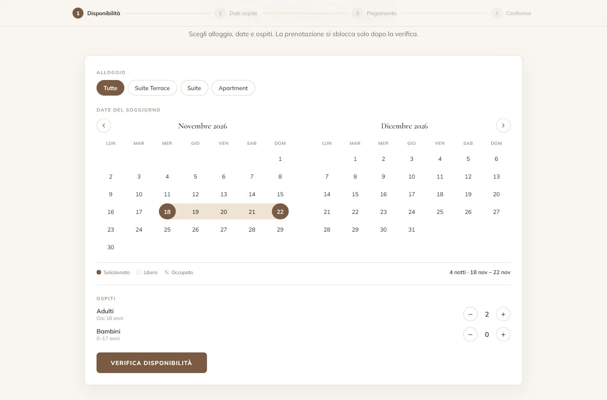Select check-out date 22 November
This screenshot has height=400, width=607.
280,211
